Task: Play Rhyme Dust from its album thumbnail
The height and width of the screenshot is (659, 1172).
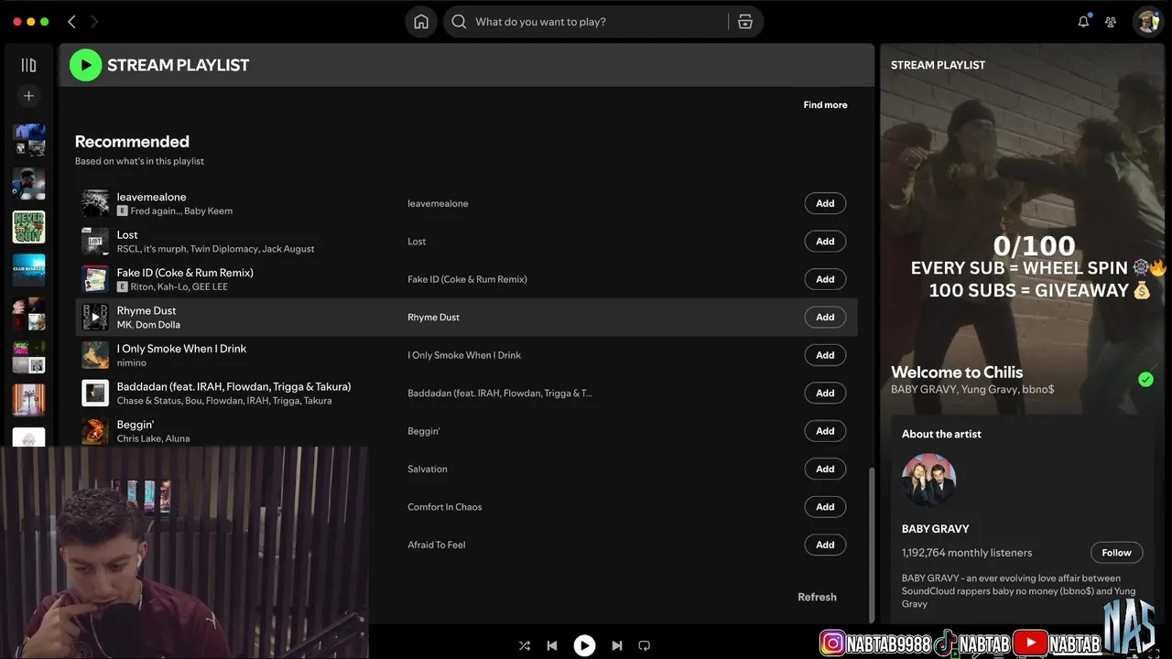Action: click(95, 318)
